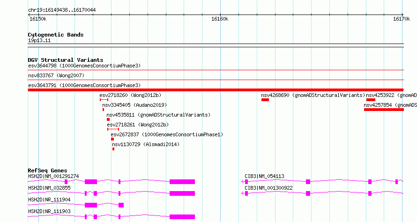This screenshot has height=222, width=417.
Task: Select red block under nsv1130729
Action: [113, 149]
